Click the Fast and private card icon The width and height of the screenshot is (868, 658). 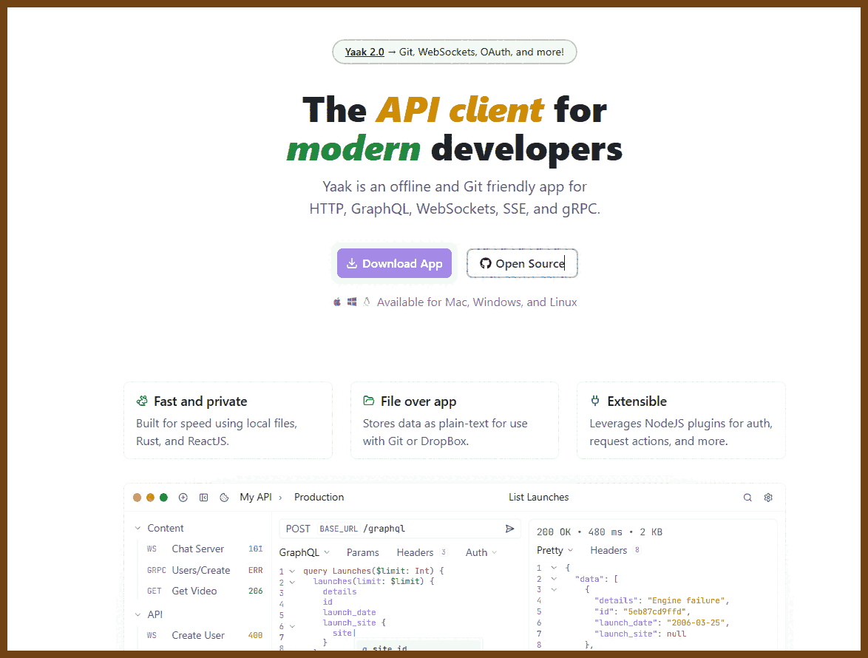[142, 401]
